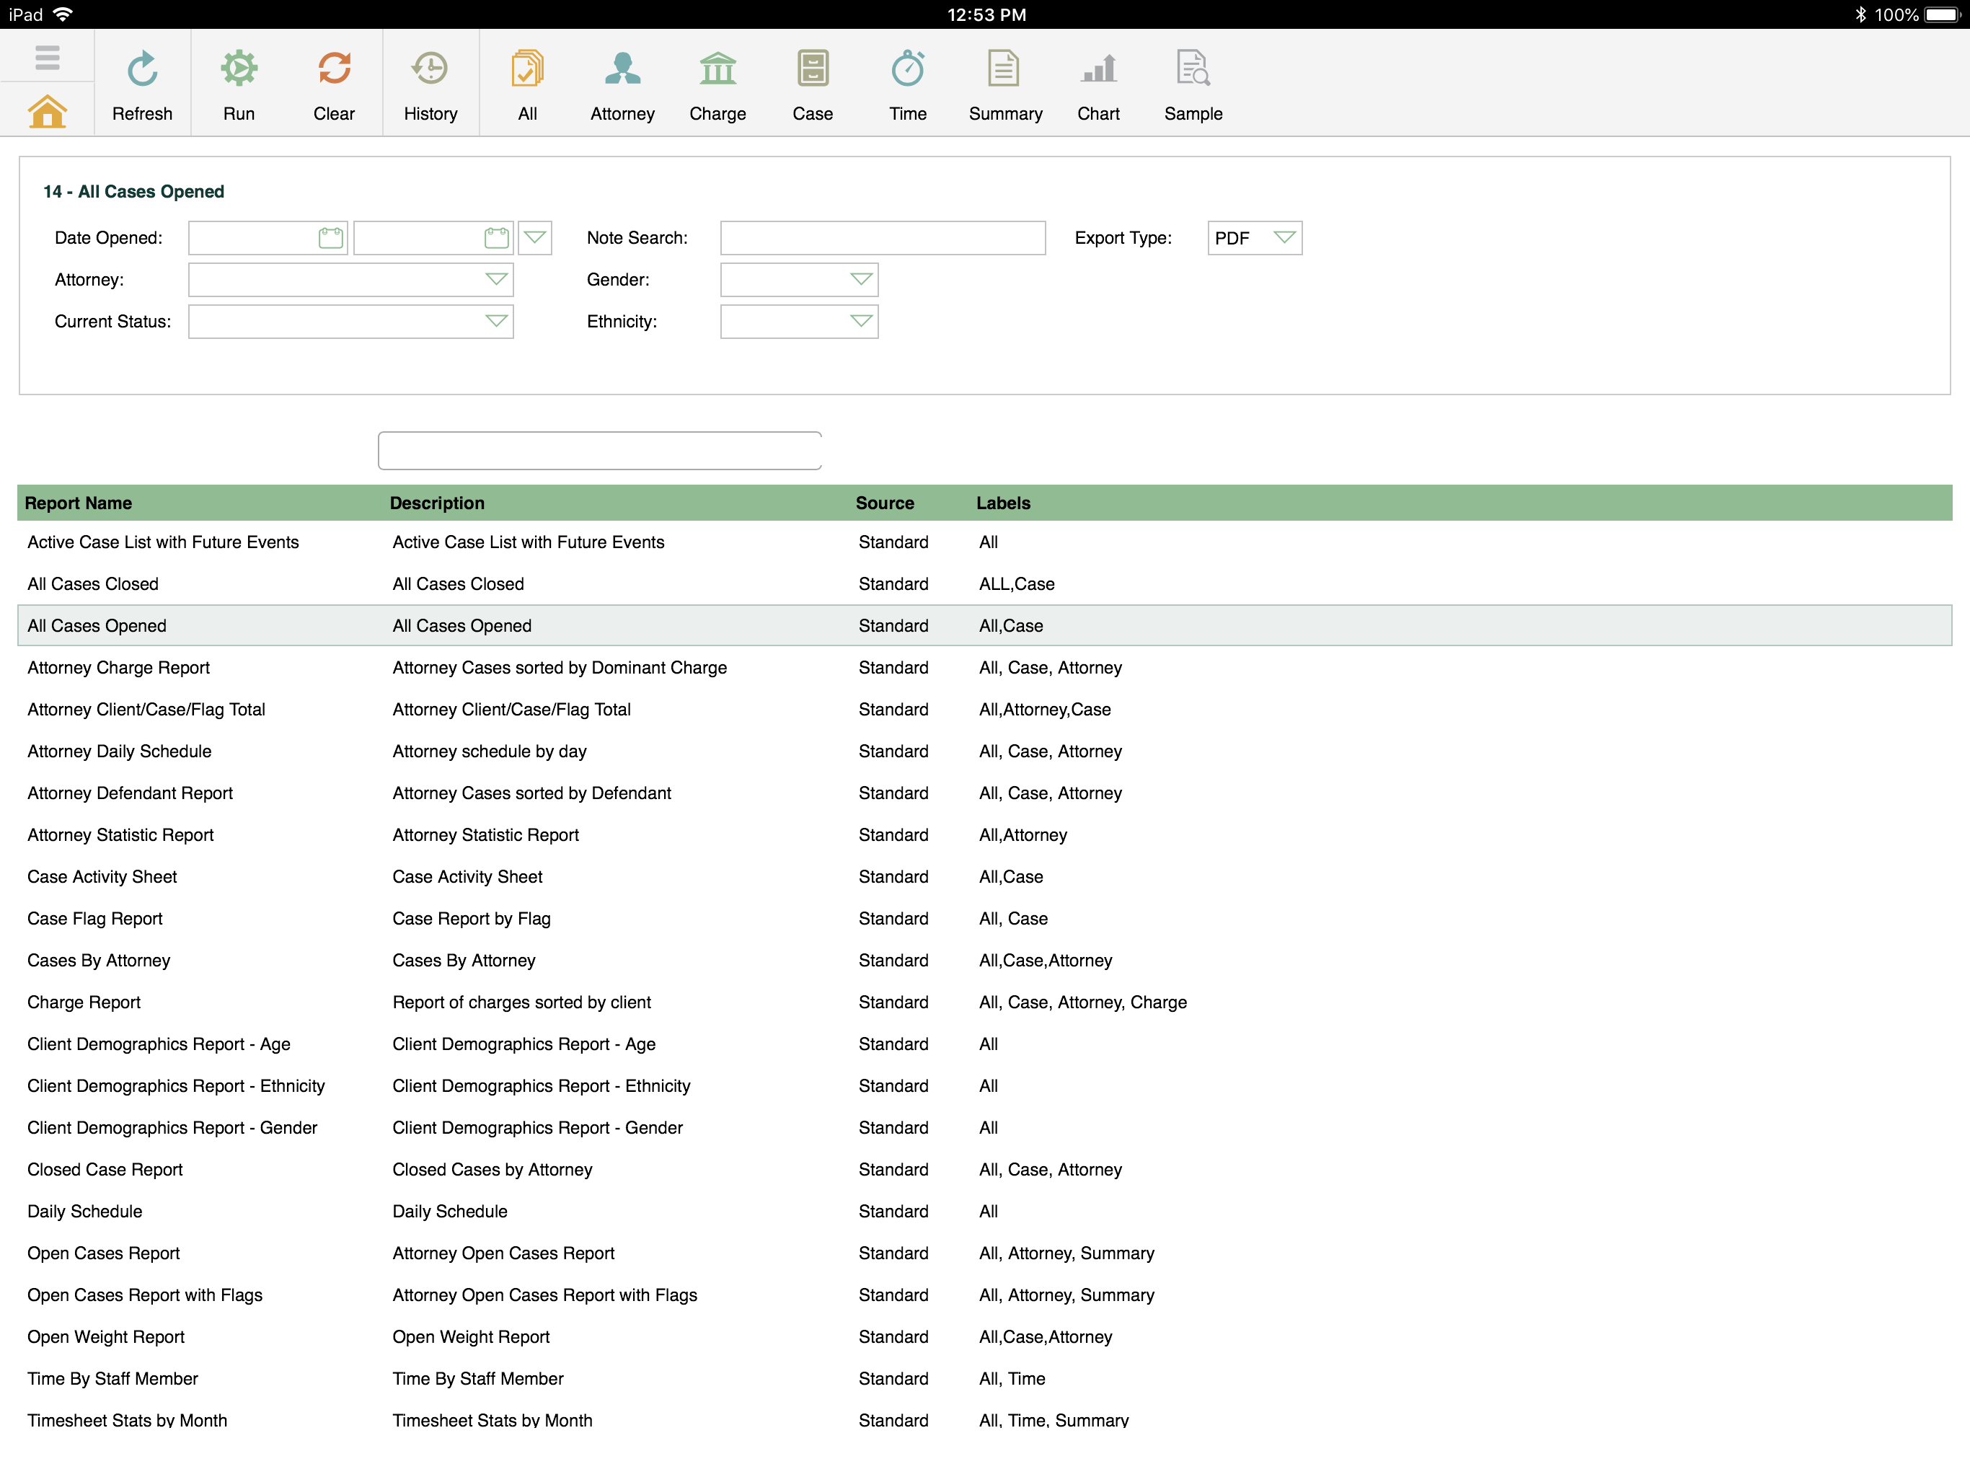Select the Attorney Statistic Report row
The width and height of the screenshot is (1970, 1477).
click(985, 834)
